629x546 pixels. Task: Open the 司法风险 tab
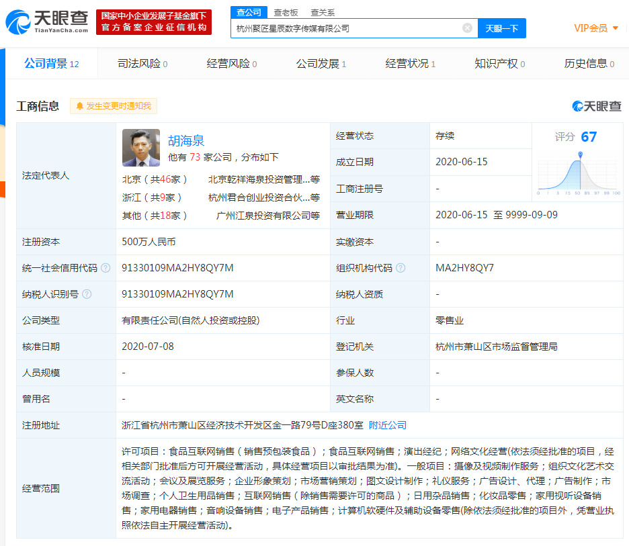[x=142, y=63]
